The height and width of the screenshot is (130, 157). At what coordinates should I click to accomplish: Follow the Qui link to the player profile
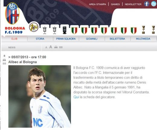point(76,97)
